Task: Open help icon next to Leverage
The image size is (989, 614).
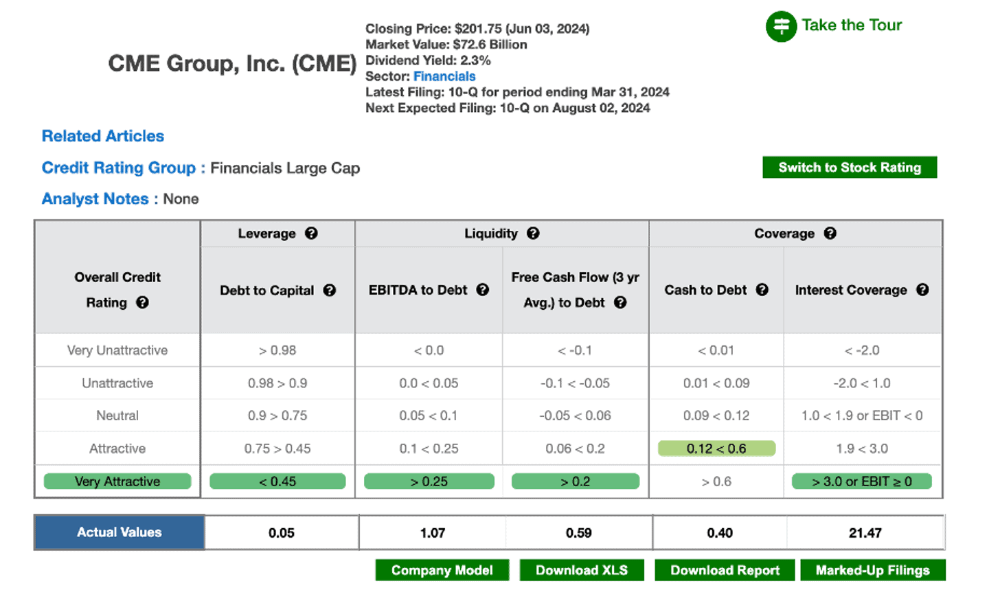Action: (311, 234)
